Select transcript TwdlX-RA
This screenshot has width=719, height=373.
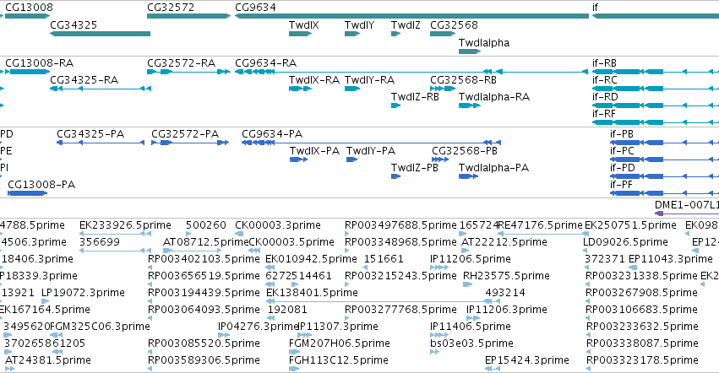(300, 89)
